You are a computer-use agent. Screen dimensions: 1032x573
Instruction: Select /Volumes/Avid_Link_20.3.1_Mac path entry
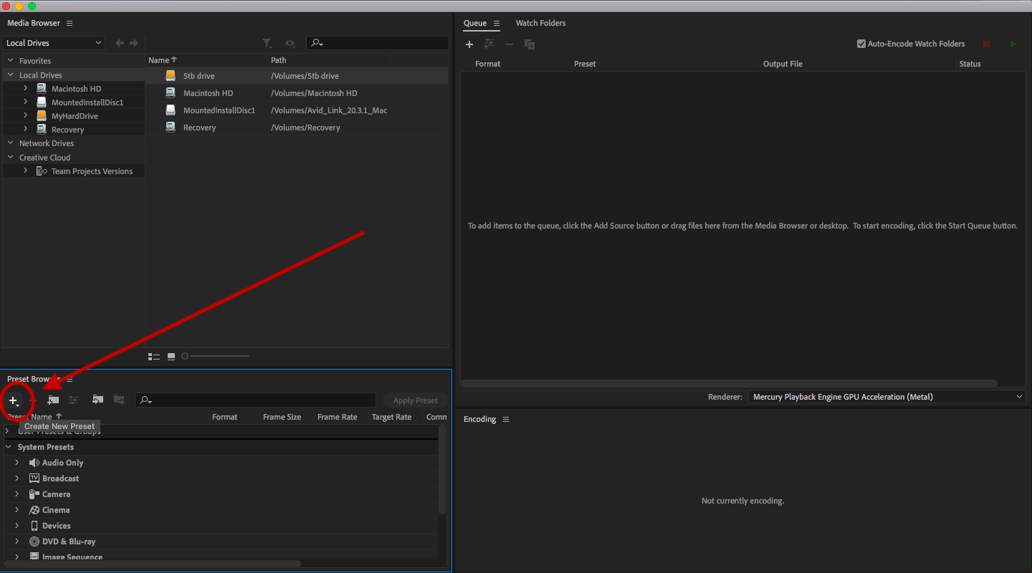(329, 110)
